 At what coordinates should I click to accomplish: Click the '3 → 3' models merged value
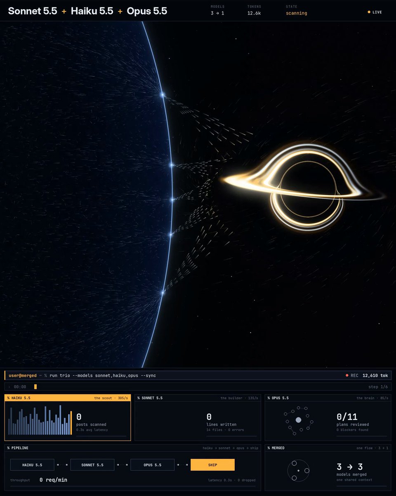click(x=350, y=467)
